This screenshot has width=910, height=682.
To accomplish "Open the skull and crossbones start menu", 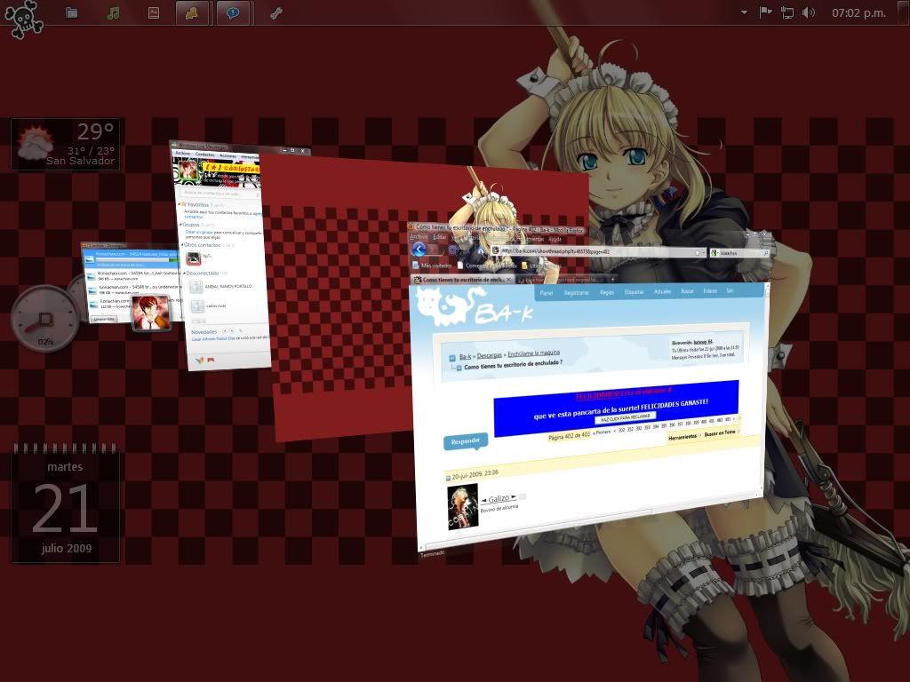I will [24, 20].
